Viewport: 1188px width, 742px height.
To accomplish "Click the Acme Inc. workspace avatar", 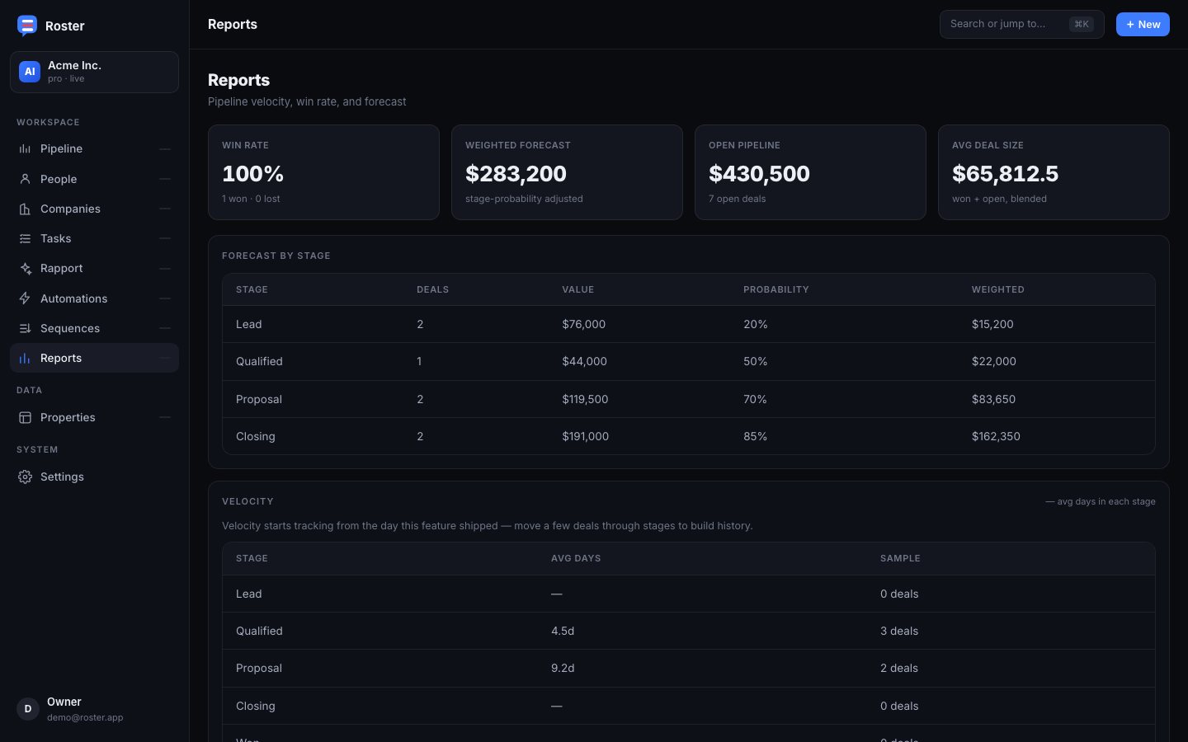I will pos(30,72).
